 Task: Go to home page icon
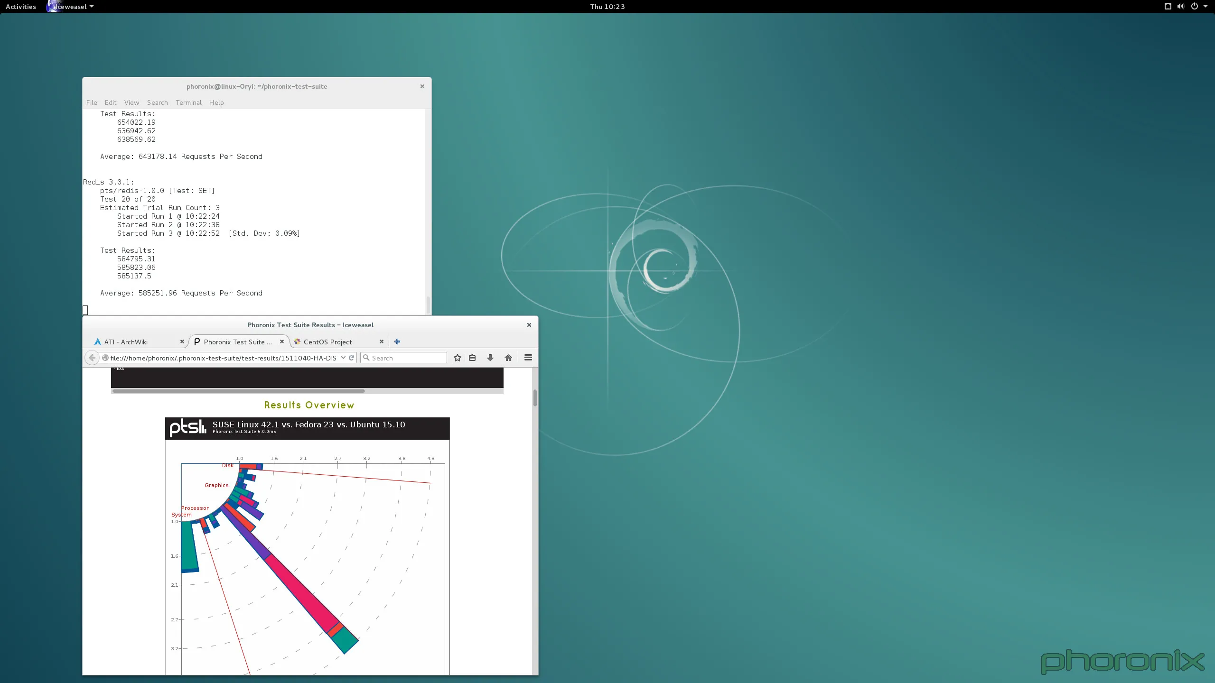[508, 358]
